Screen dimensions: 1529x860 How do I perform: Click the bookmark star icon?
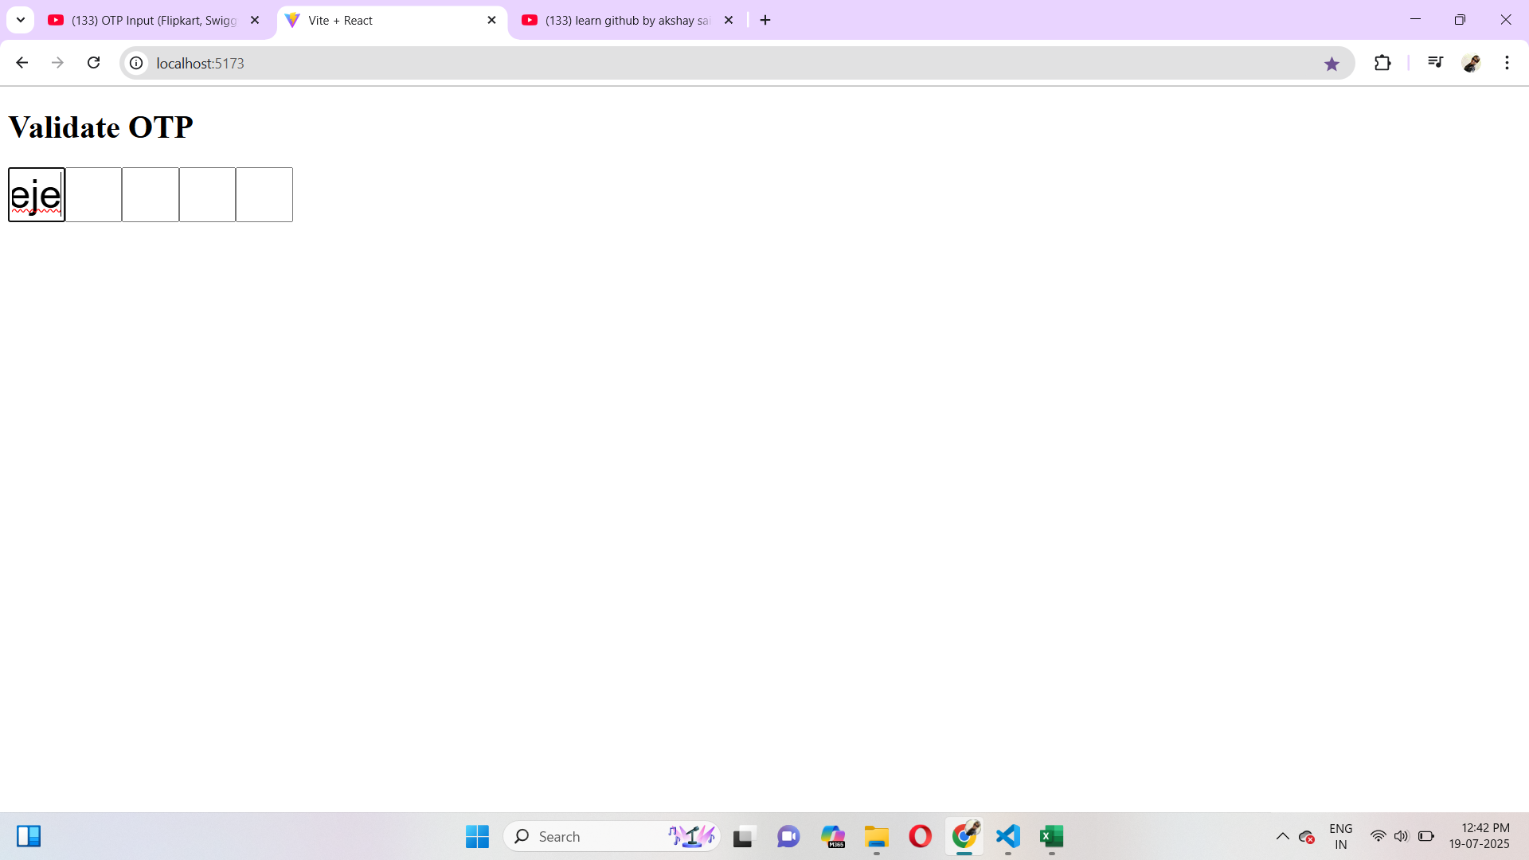[x=1332, y=64]
